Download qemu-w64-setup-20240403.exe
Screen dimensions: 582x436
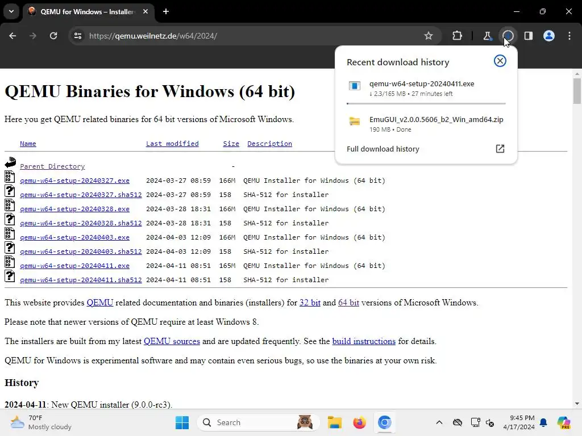point(74,237)
